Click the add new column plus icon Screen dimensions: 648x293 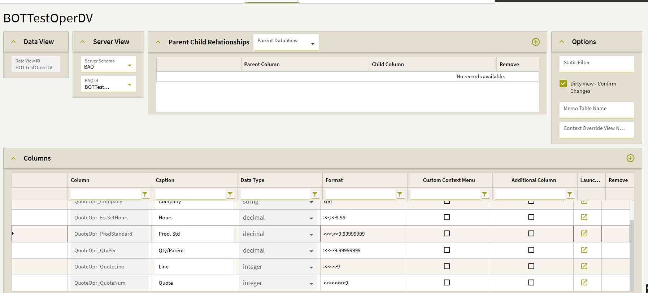[x=630, y=158]
